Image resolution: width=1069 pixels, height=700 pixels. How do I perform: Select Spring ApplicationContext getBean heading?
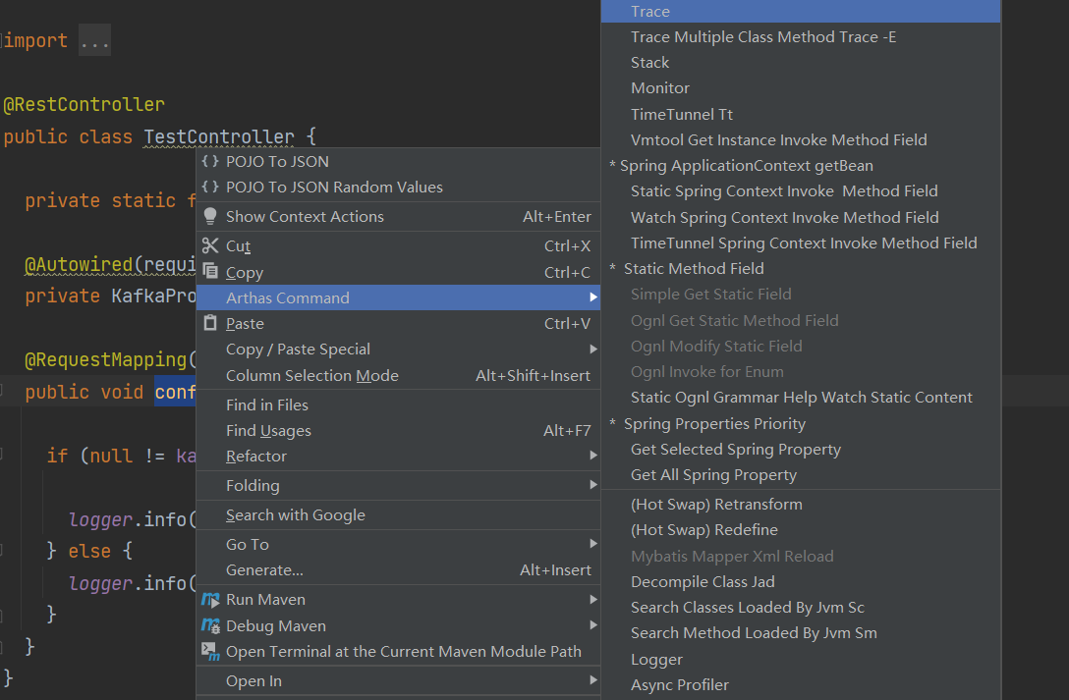coord(801,166)
